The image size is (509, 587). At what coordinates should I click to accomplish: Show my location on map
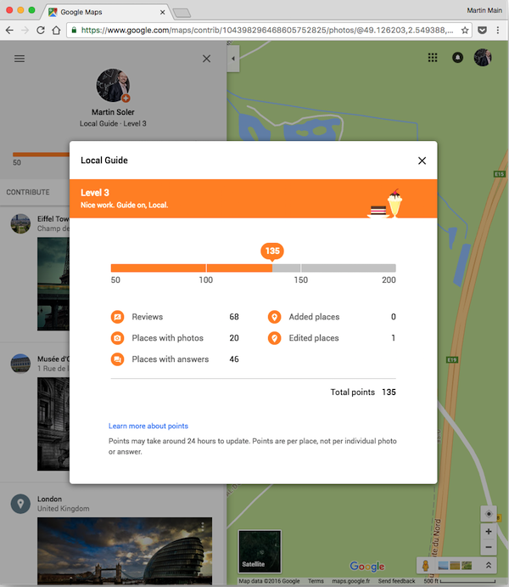click(x=489, y=514)
